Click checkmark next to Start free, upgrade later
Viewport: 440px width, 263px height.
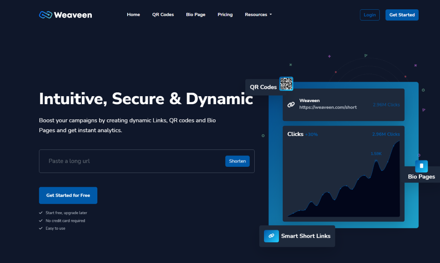[x=41, y=213]
